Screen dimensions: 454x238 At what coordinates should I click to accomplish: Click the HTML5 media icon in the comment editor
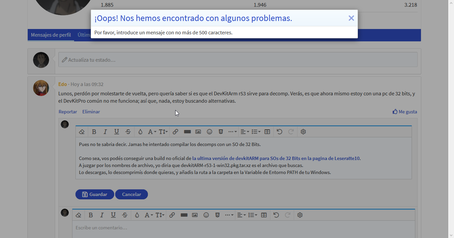(x=217, y=215)
